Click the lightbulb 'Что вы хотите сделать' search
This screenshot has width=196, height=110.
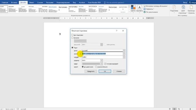[114, 2]
